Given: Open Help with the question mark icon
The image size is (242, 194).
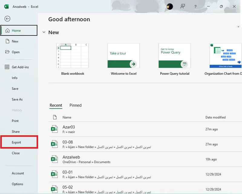Looking at the screenshot, I should tap(195, 6).
